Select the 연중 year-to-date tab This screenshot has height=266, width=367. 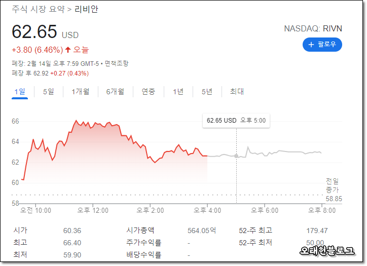coord(149,92)
